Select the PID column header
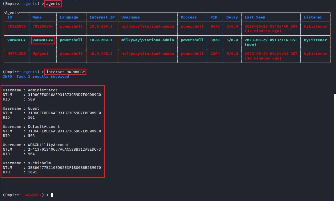 (x=214, y=17)
